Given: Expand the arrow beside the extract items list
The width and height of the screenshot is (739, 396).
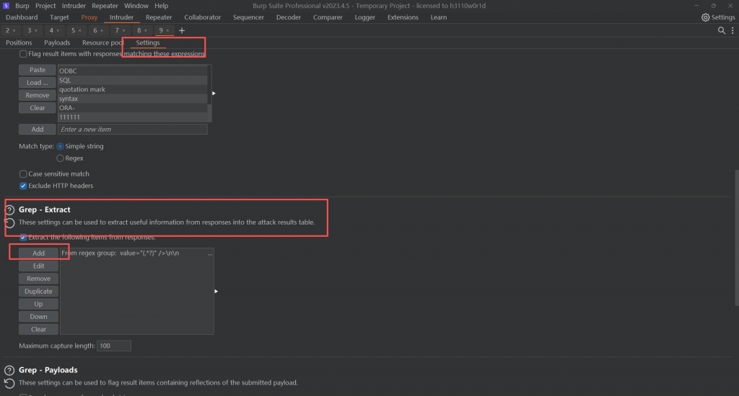Looking at the screenshot, I should tap(217, 292).
